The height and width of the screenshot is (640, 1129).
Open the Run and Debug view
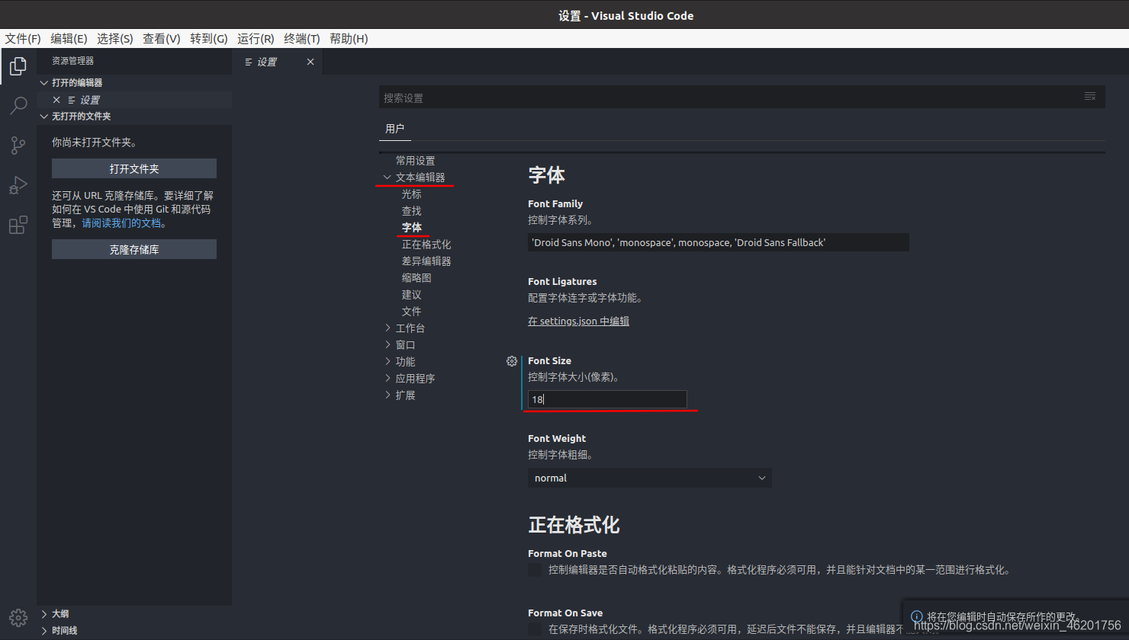pos(18,185)
